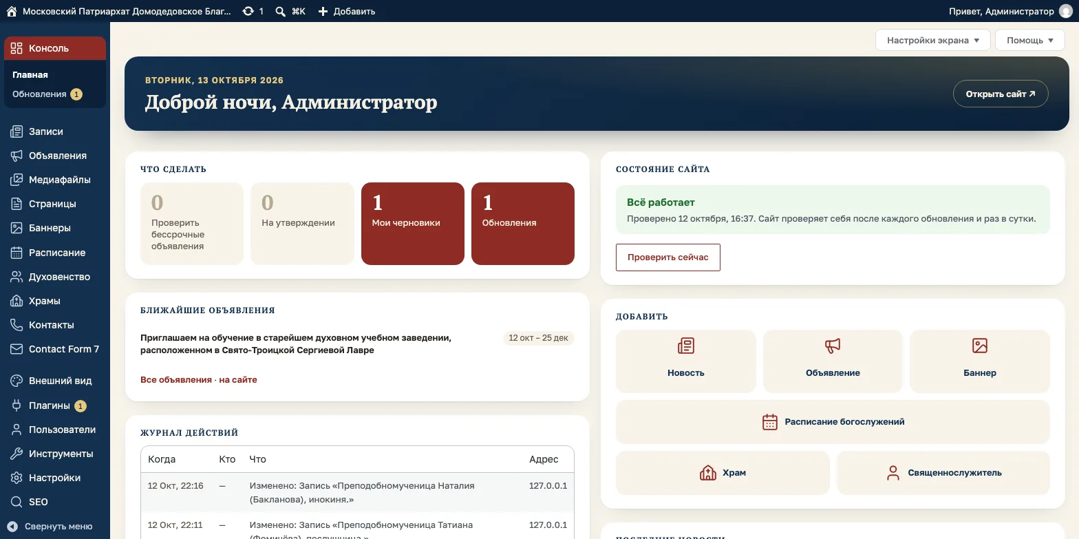The image size is (1079, 539).
Task: Click the administrator avatar in top bar
Action: point(1066,11)
